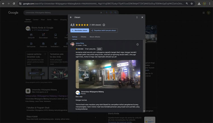Image resolution: width=213 pixels, height=123 pixels.
Task: Open Berita search tab
Action: click(x=49, y=20)
